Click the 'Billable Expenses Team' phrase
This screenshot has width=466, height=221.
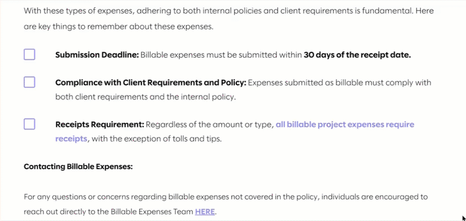(152, 212)
